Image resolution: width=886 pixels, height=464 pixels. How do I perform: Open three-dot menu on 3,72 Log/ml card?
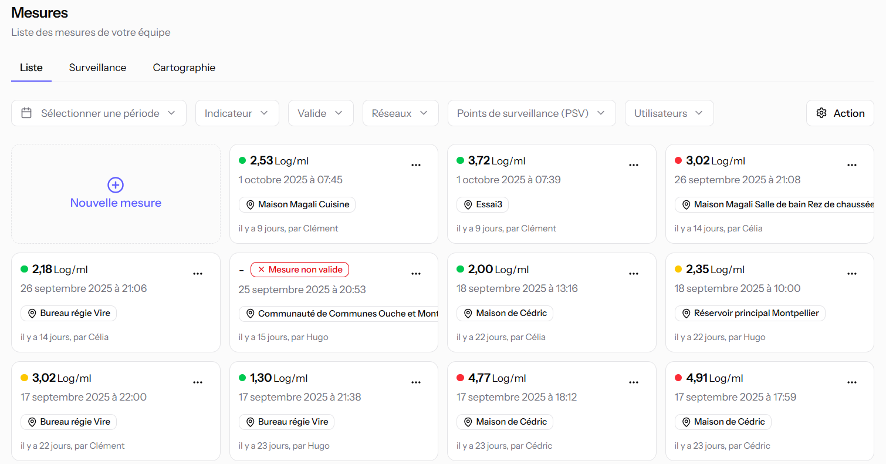point(634,165)
